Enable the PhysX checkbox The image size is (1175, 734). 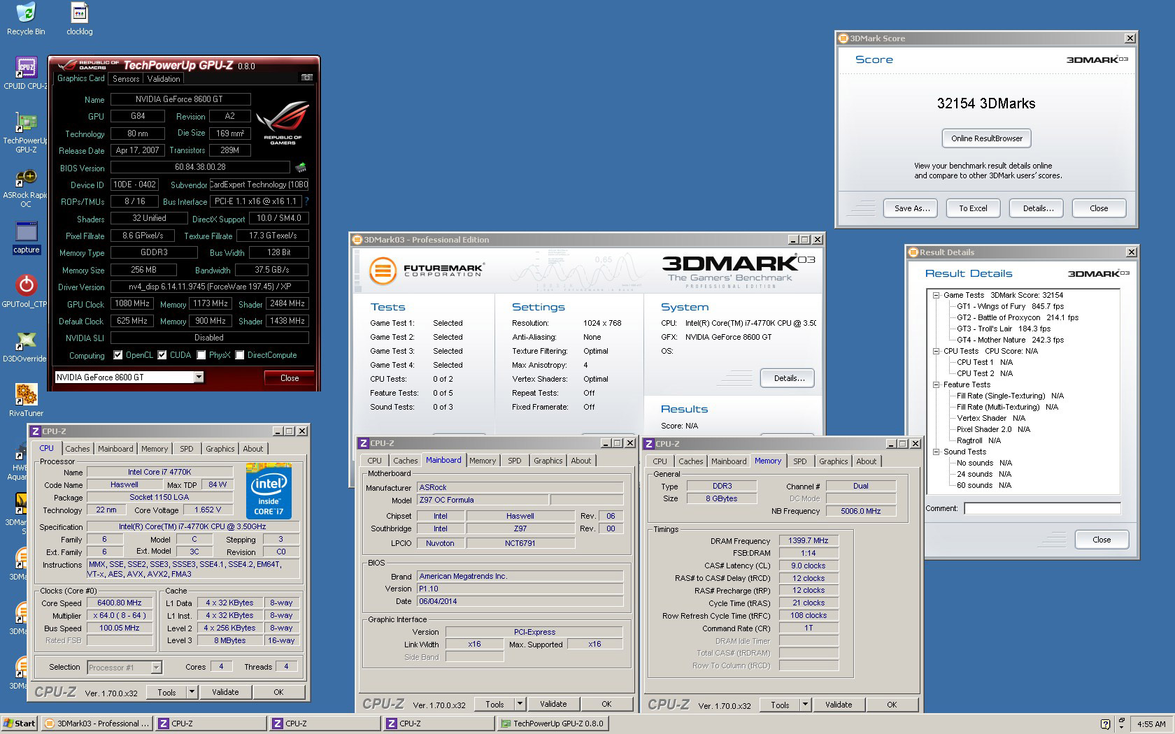(x=201, y=355)
